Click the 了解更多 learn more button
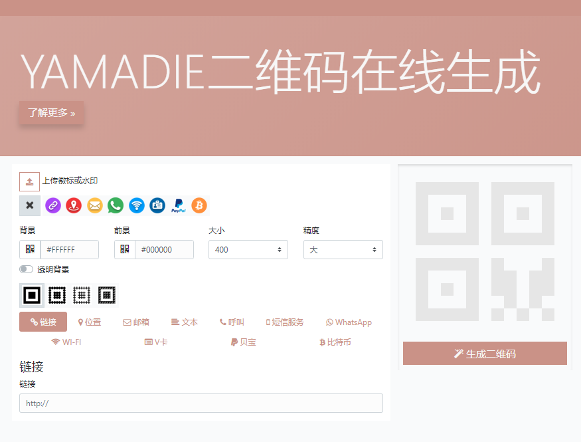The width and height of the screenshot is (581, 442). pos(52,113)
